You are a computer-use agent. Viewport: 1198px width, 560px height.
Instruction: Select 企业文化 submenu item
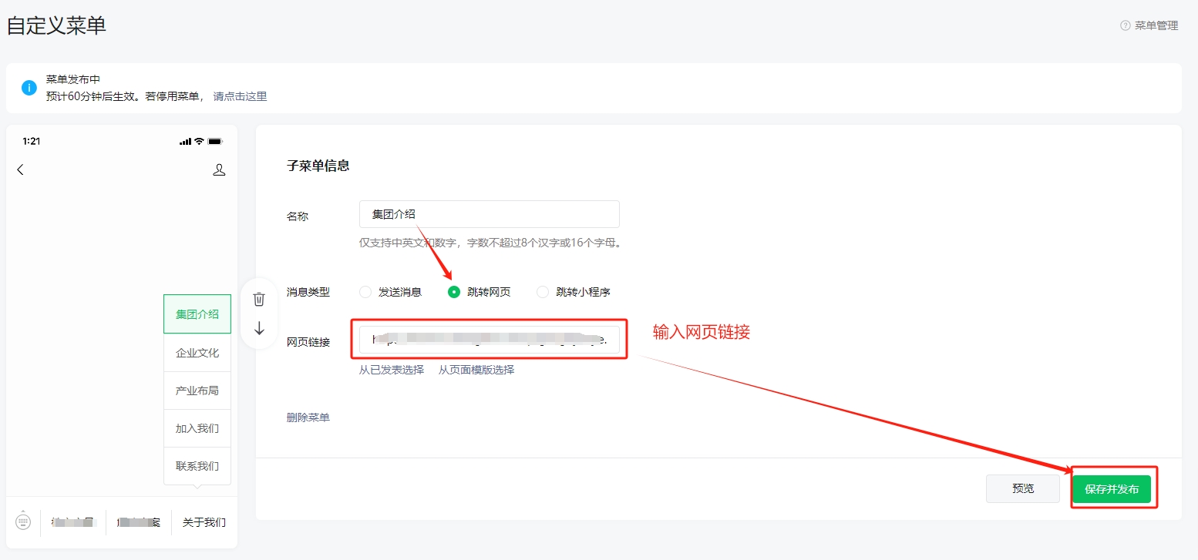197,353
